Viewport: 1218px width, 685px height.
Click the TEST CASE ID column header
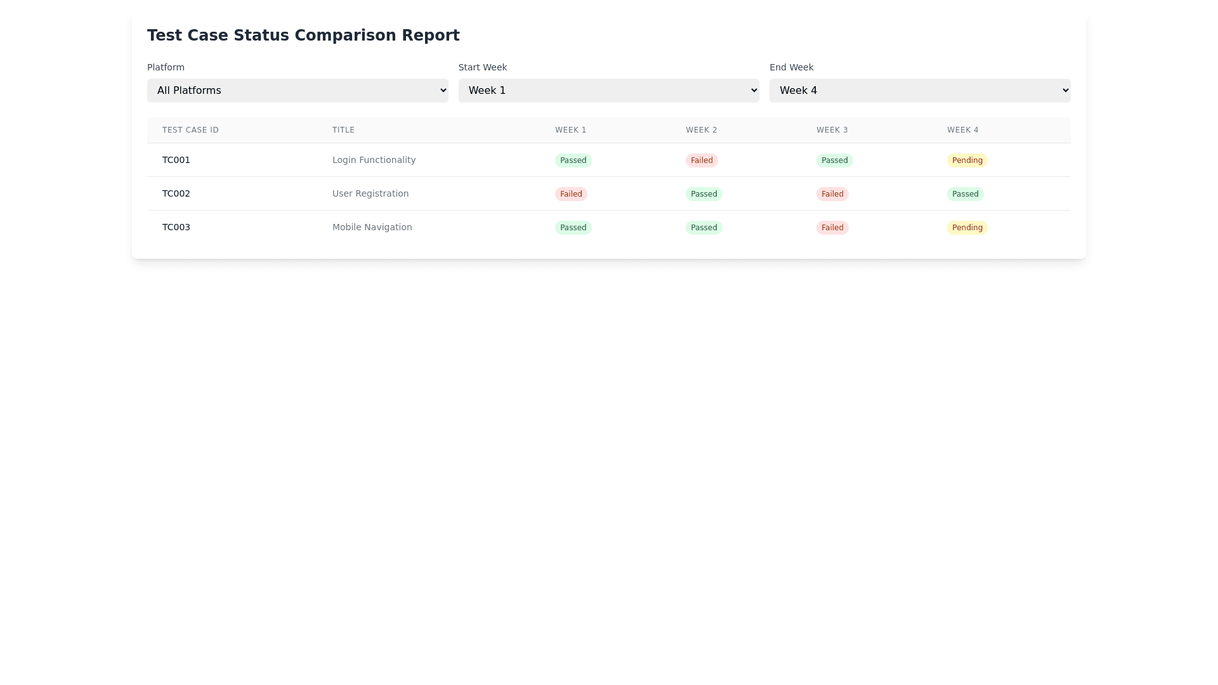[190, 129]
